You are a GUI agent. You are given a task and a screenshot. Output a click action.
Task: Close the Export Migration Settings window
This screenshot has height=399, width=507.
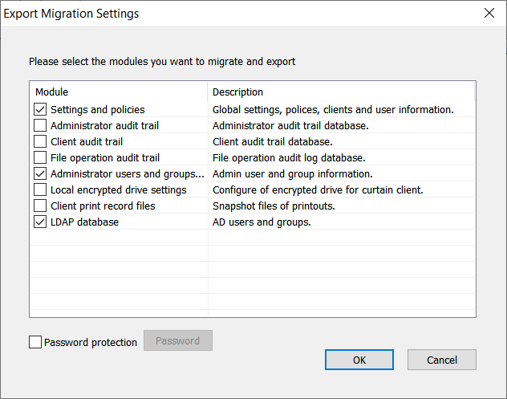click(x=489, y=14)
